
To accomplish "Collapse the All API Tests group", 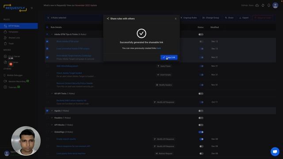I will (x=52, y=94).
